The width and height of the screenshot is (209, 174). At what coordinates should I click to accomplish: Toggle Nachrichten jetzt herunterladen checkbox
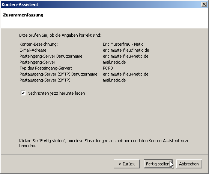pyautogui.click(x=23, y=93)
